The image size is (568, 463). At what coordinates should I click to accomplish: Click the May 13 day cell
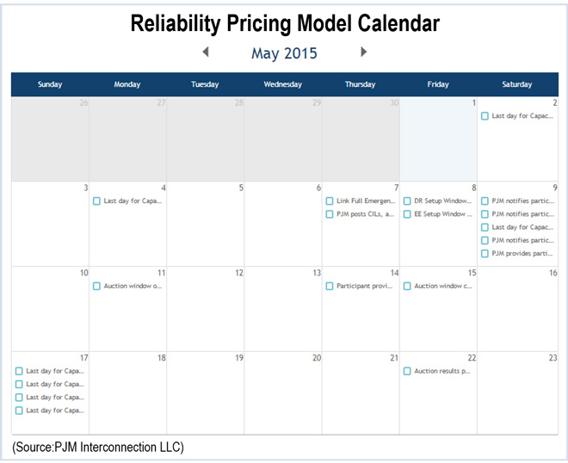pyautogui.click(x=283, y=310)
